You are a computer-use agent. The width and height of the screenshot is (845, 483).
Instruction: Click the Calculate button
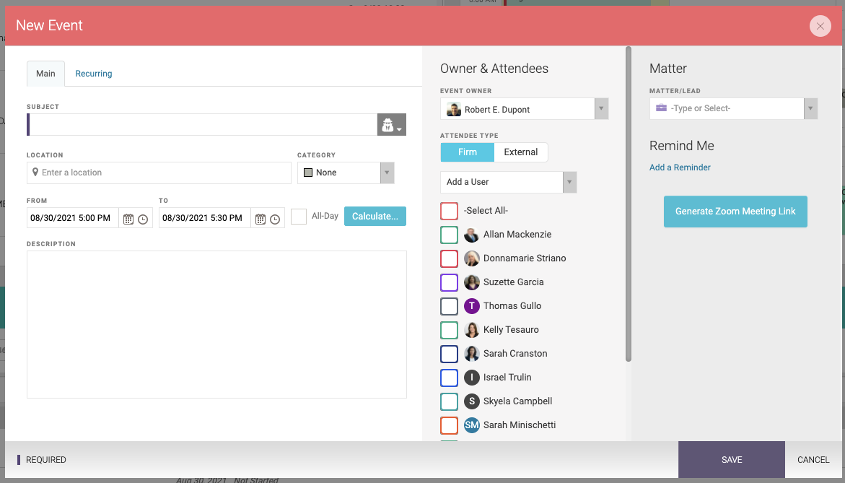[375, 216]
